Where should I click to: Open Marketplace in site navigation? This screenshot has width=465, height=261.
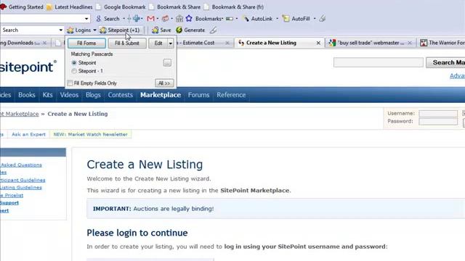click(x=161, y=95)
